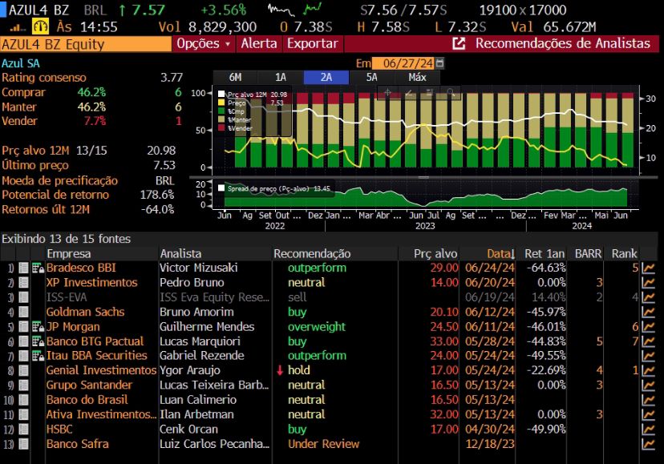Open the Opções dropdown menu
The image size is (664, 464).
[204, 43]
